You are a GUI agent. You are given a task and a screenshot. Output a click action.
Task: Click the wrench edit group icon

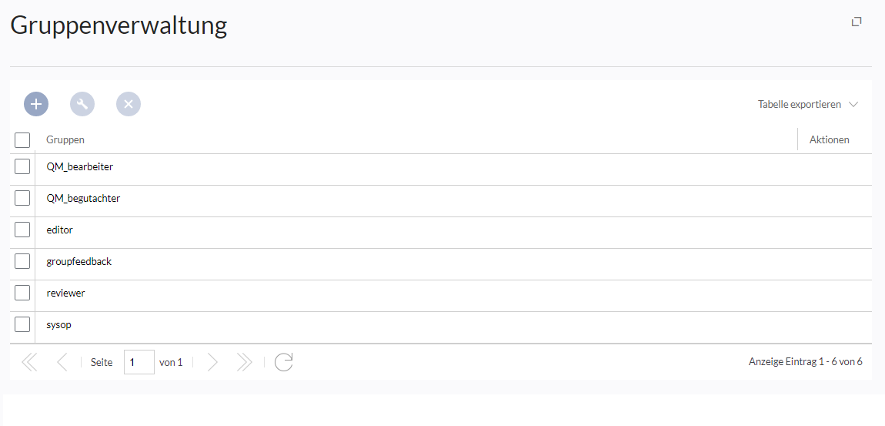pos(82,104)
